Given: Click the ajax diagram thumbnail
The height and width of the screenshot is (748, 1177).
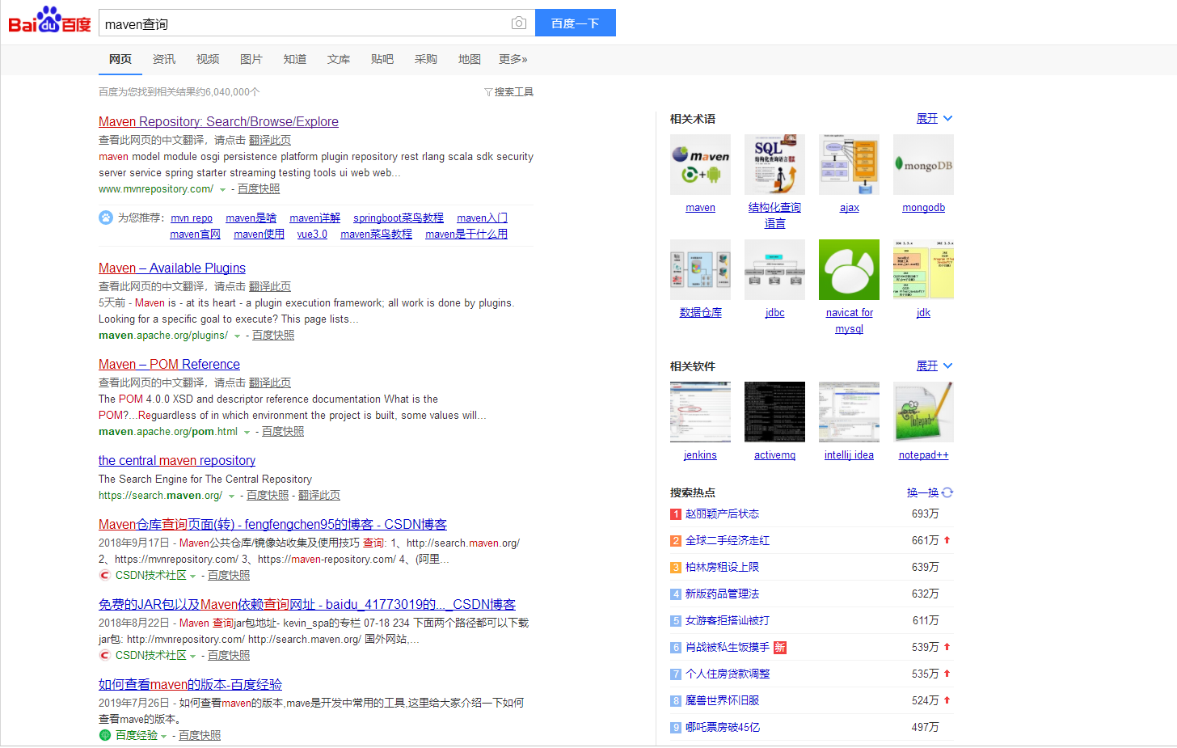Looking at the screenshot, I should [x=849, y=164].
